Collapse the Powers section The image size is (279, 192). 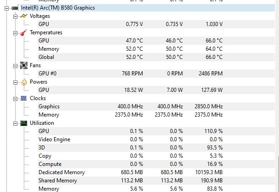[x=16, y=82]
